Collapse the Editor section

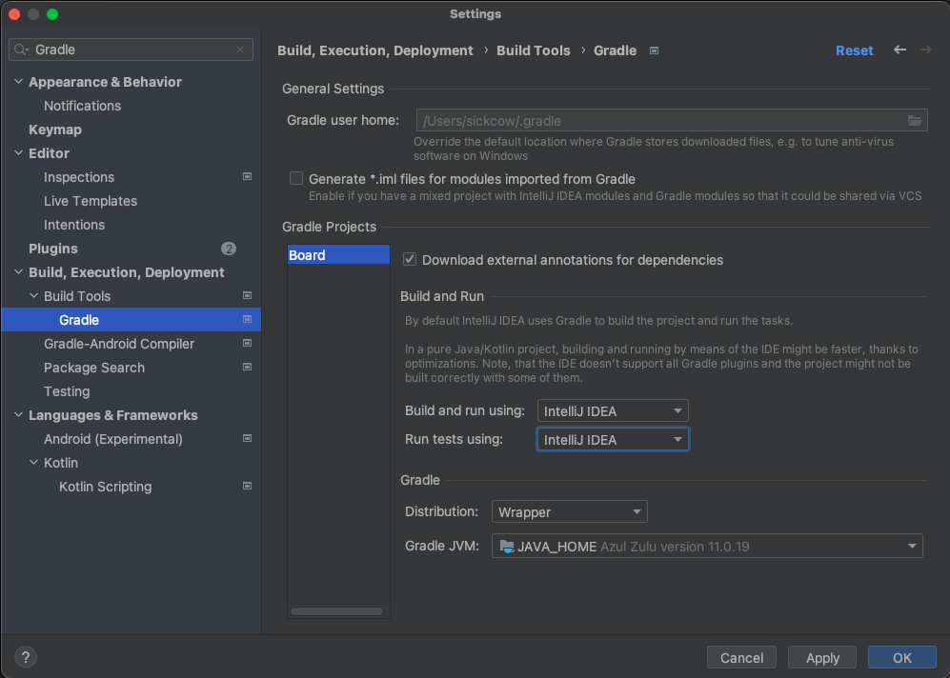point(18,152)
